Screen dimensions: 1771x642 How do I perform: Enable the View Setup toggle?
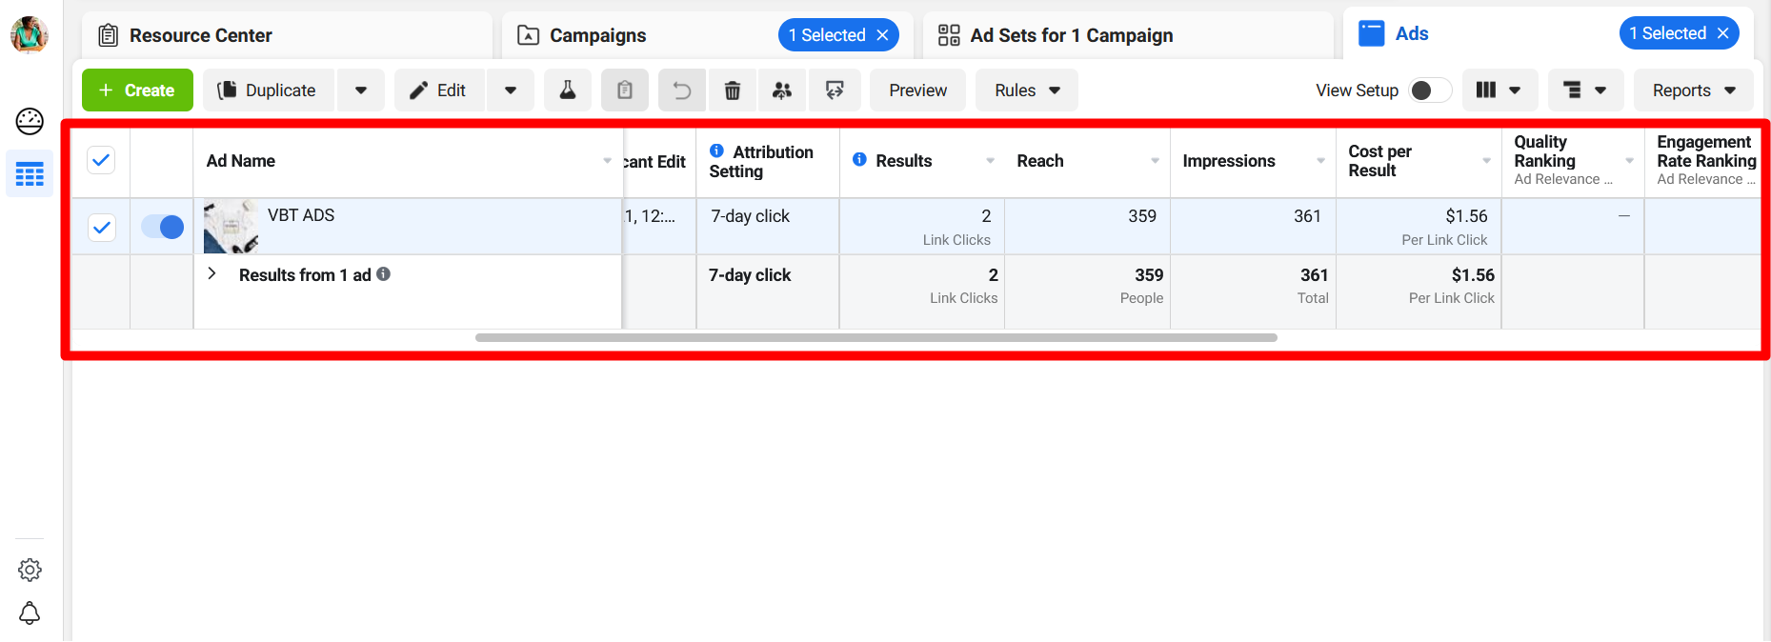pos(1429,90)
